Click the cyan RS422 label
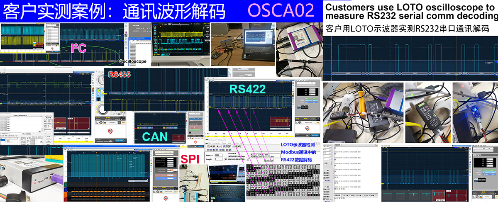This screenshot has width=498, height=202. (247, 88)
